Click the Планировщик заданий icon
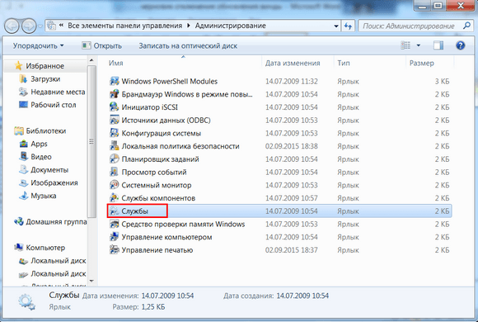The image size is (478, 322). coord(115,159)
